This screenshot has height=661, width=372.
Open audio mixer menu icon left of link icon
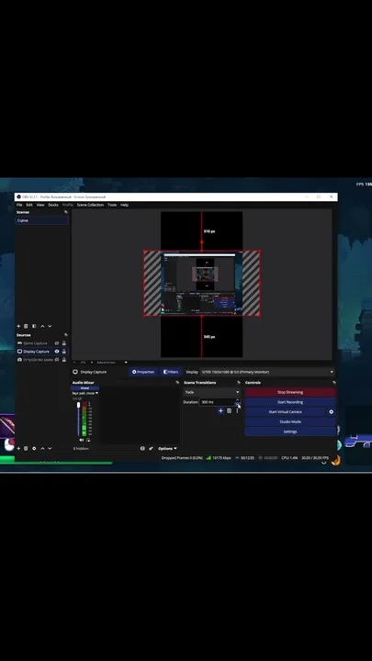142,449
